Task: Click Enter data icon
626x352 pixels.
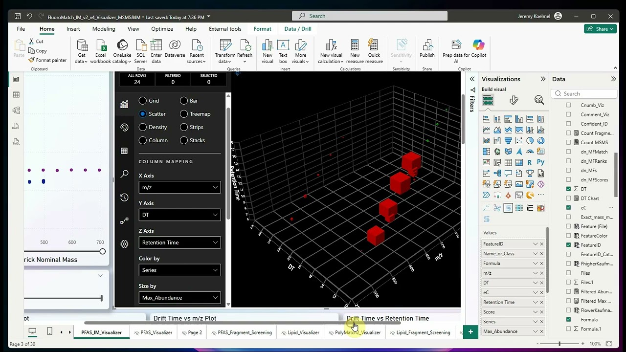Action: coord(156,46)
